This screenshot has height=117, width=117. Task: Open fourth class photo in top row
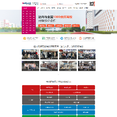coord(87,55)
